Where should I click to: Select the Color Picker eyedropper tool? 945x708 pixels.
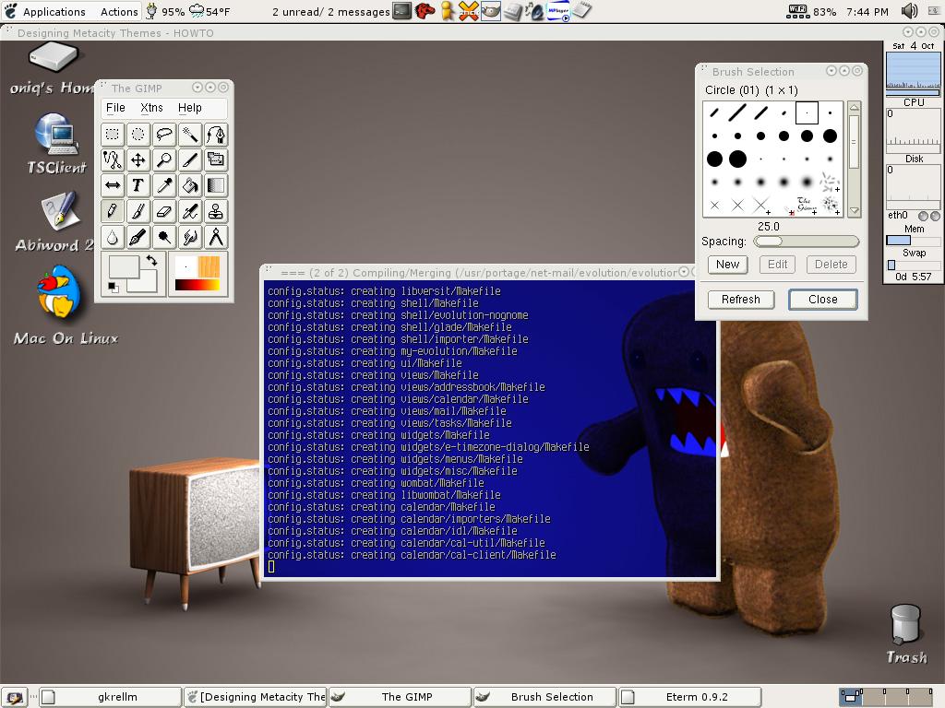pyautogui.click(x=164, y=185)
